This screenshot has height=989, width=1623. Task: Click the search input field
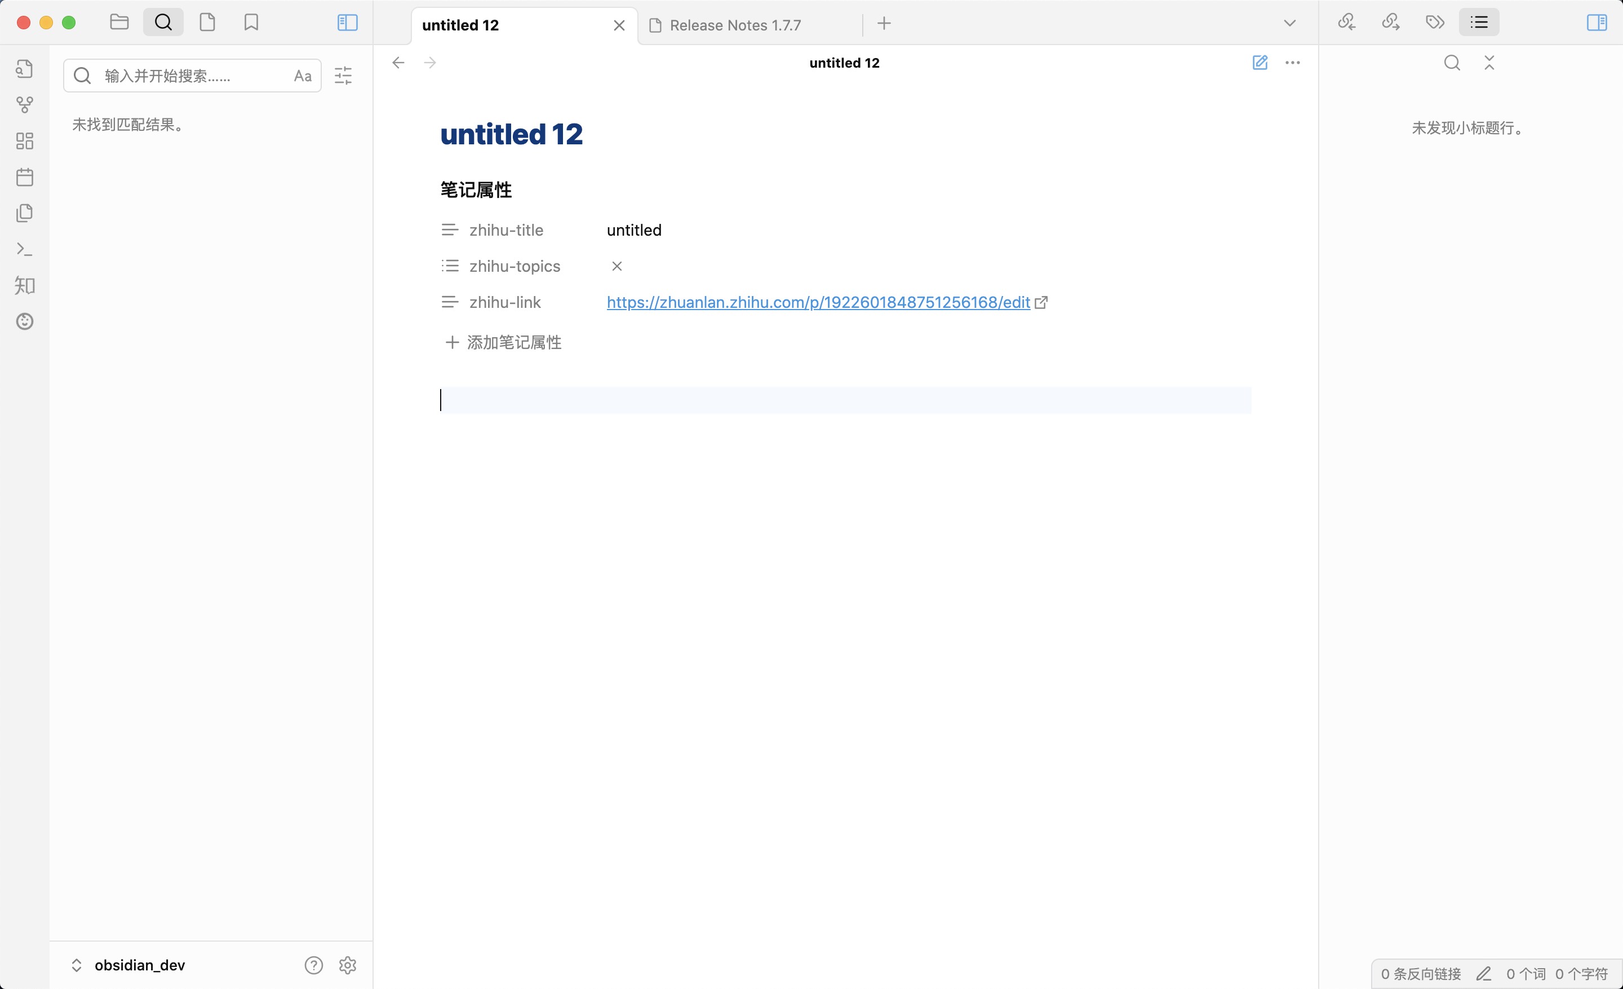click(x=191, y=75)
